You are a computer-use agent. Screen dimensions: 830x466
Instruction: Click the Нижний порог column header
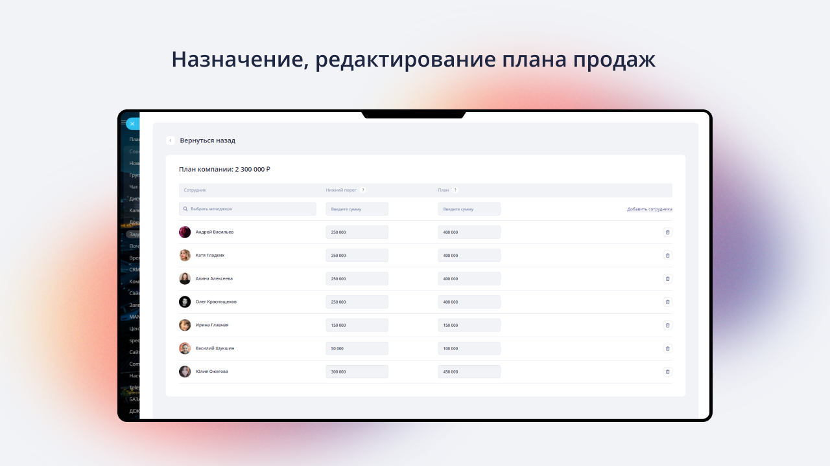click(x=341, y=190)
